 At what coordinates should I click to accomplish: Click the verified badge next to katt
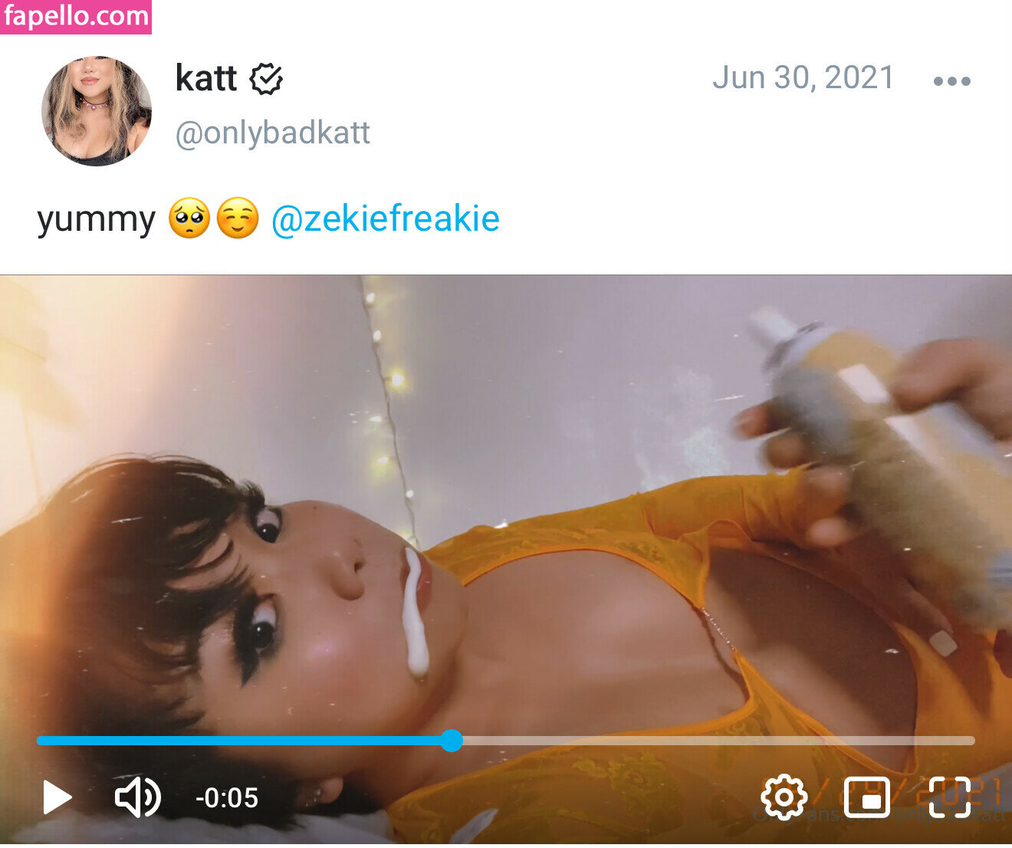(x=266, y=79)
